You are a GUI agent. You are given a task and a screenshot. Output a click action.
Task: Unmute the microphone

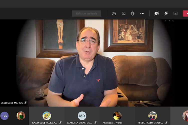coord(166,13)
